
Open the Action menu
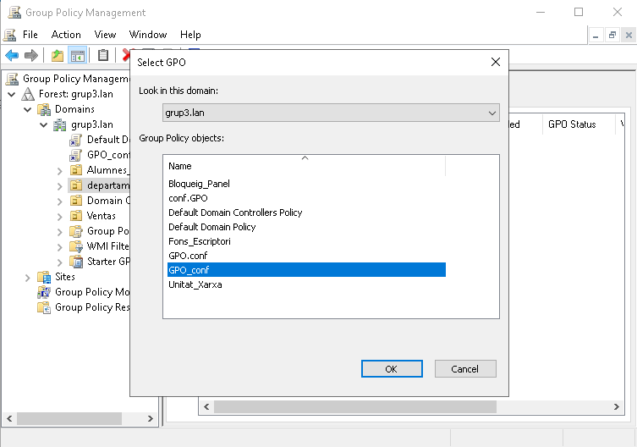point(66,35)
